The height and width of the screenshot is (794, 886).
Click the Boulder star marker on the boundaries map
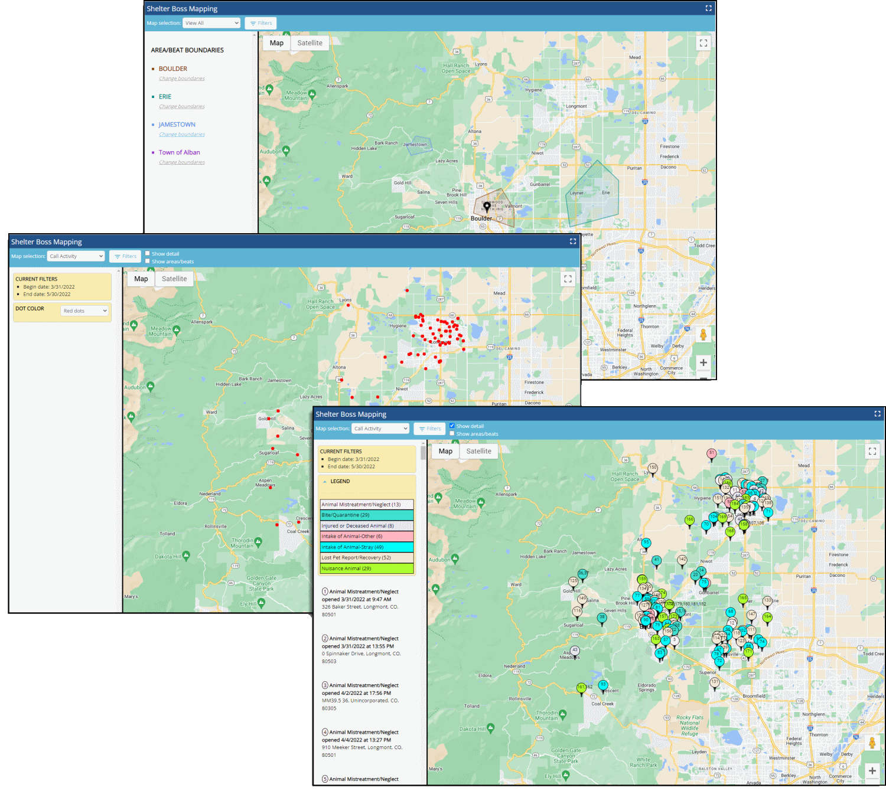click(x=487, y=206)
